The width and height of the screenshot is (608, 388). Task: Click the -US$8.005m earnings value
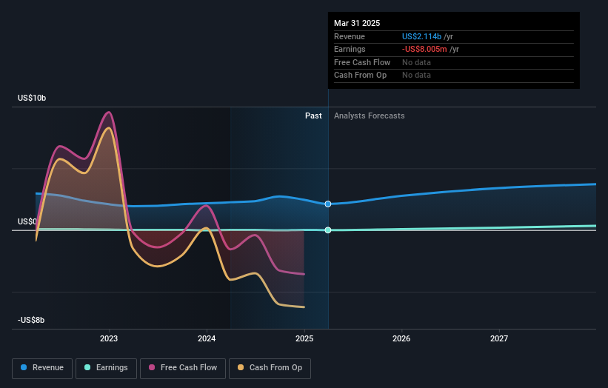point(424,49)
